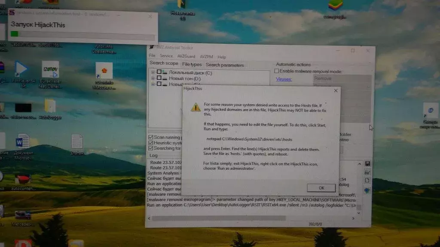
Task: Open the AutoLogger folder on desktop
Action: tap(50, 109)
